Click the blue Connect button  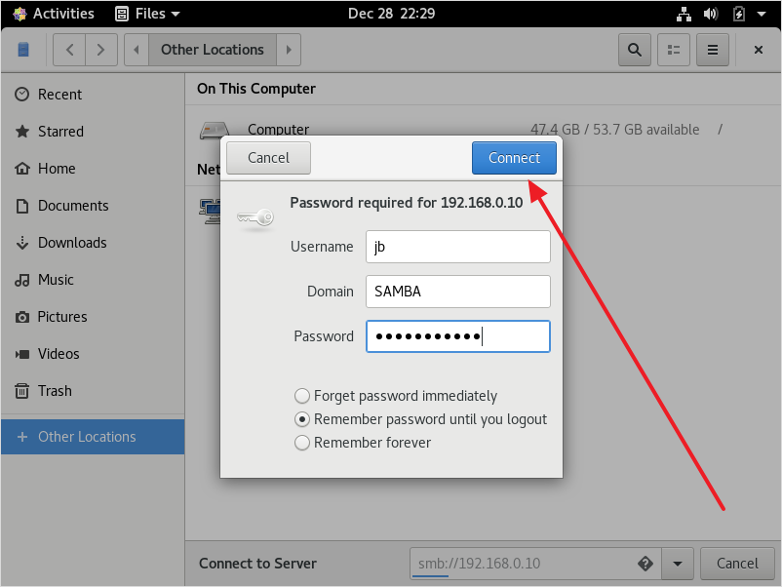[x=514, y=158]
